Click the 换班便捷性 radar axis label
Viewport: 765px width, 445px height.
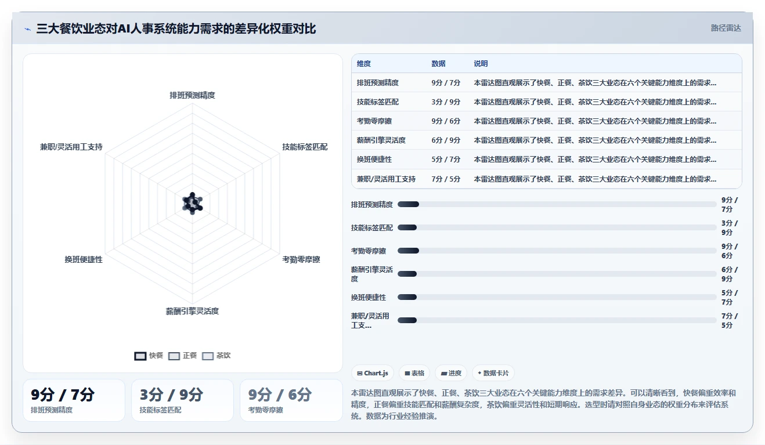click(84, 260)
